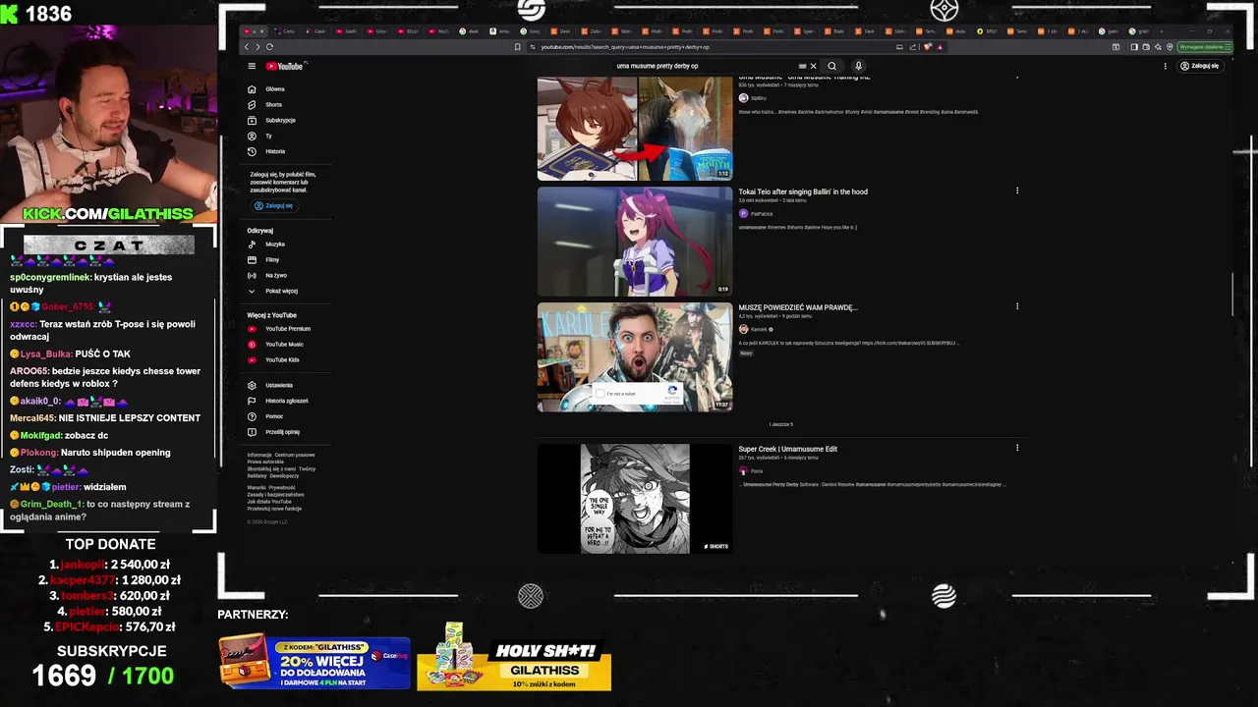This screenshot has height=707, width=1258.
Task: Open options menu for Super Creek video
Action: coord(1017,448)
